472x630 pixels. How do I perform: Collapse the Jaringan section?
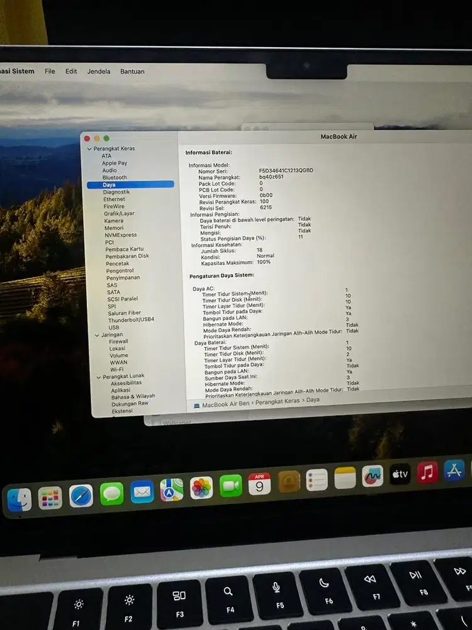point(97,335)
